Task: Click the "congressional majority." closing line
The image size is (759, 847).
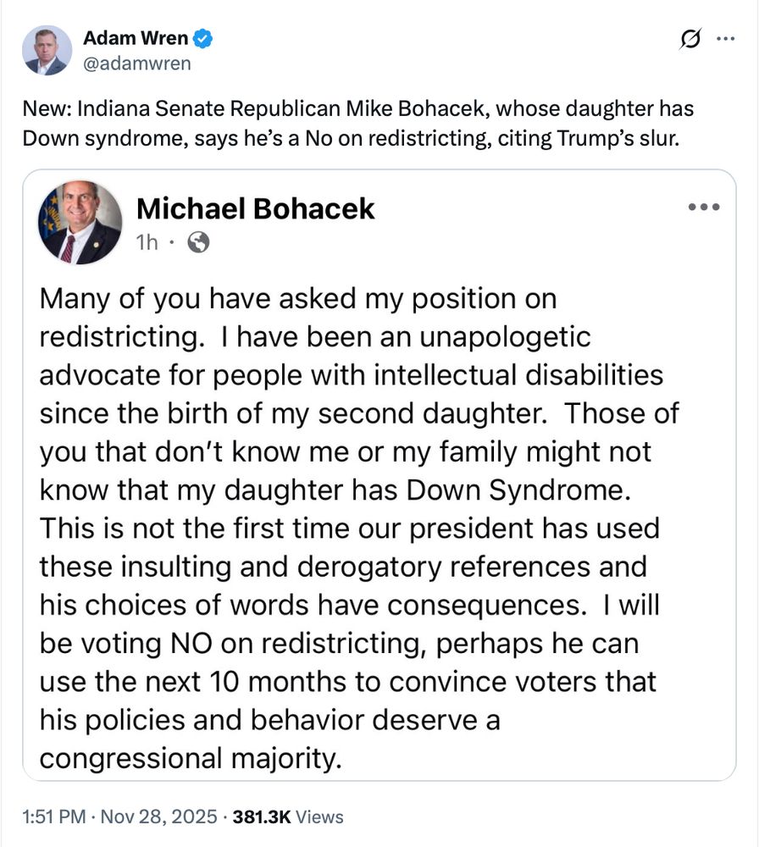Action: click(190, 757)
